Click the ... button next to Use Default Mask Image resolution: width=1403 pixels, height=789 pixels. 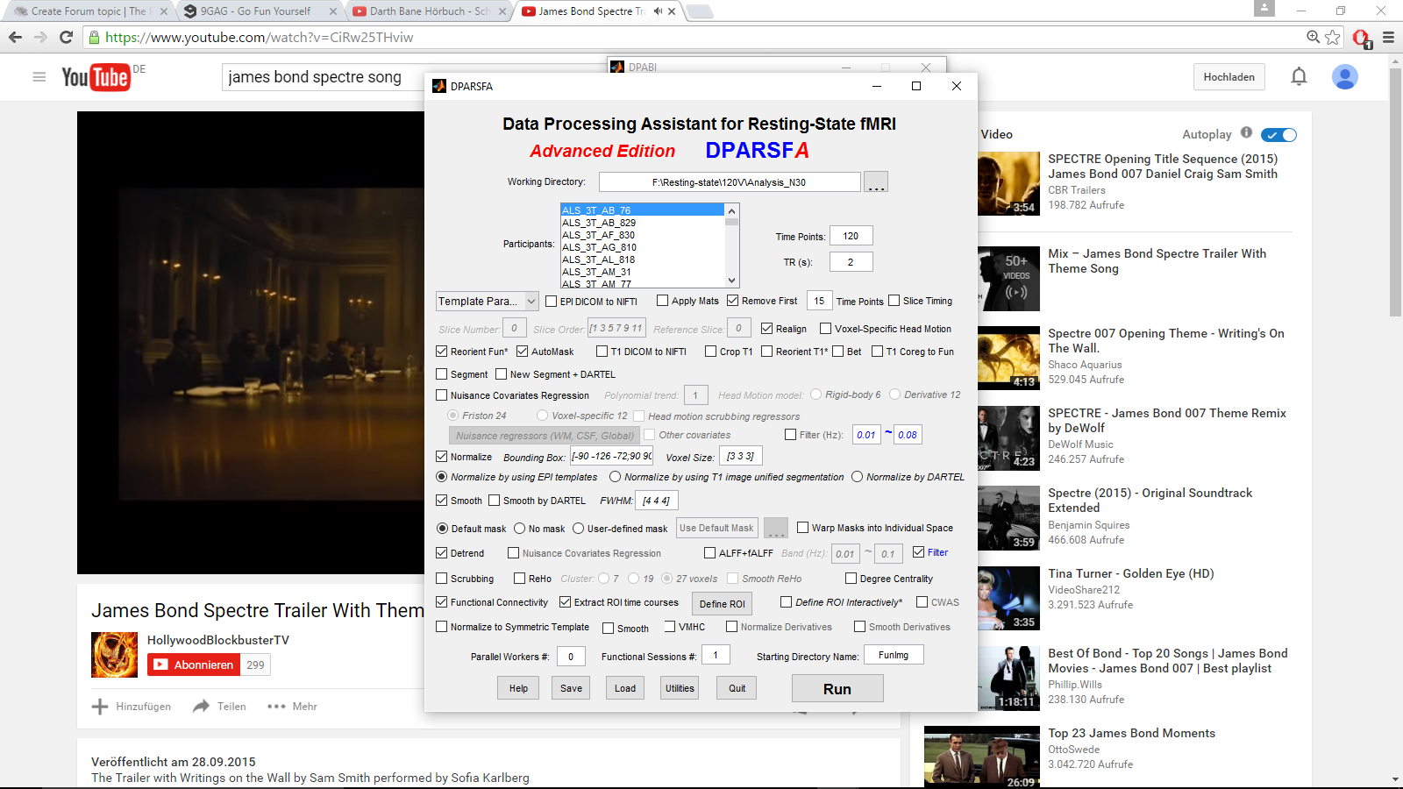tap(776, 528)
